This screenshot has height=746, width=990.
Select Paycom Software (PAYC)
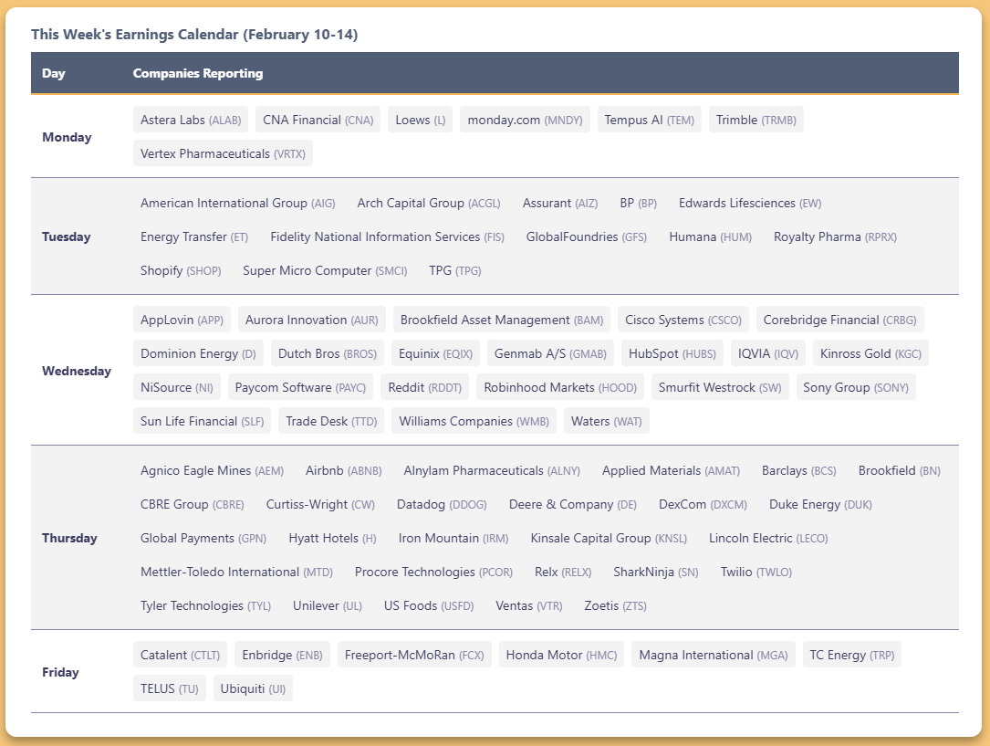(300, 387)
